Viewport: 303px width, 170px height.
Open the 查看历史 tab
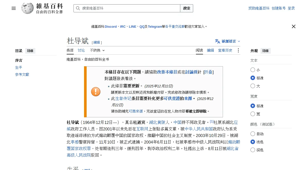[225, 50]
